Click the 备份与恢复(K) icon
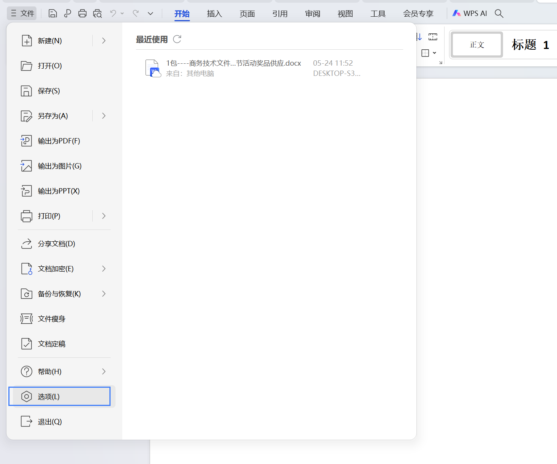Image resolution: width=557 pixels, height=464 pixels. tap(27, 294)
